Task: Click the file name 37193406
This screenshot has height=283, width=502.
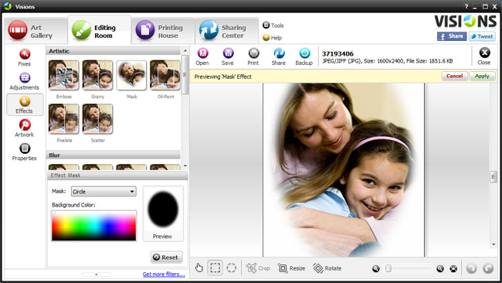Action: [337, 53]
